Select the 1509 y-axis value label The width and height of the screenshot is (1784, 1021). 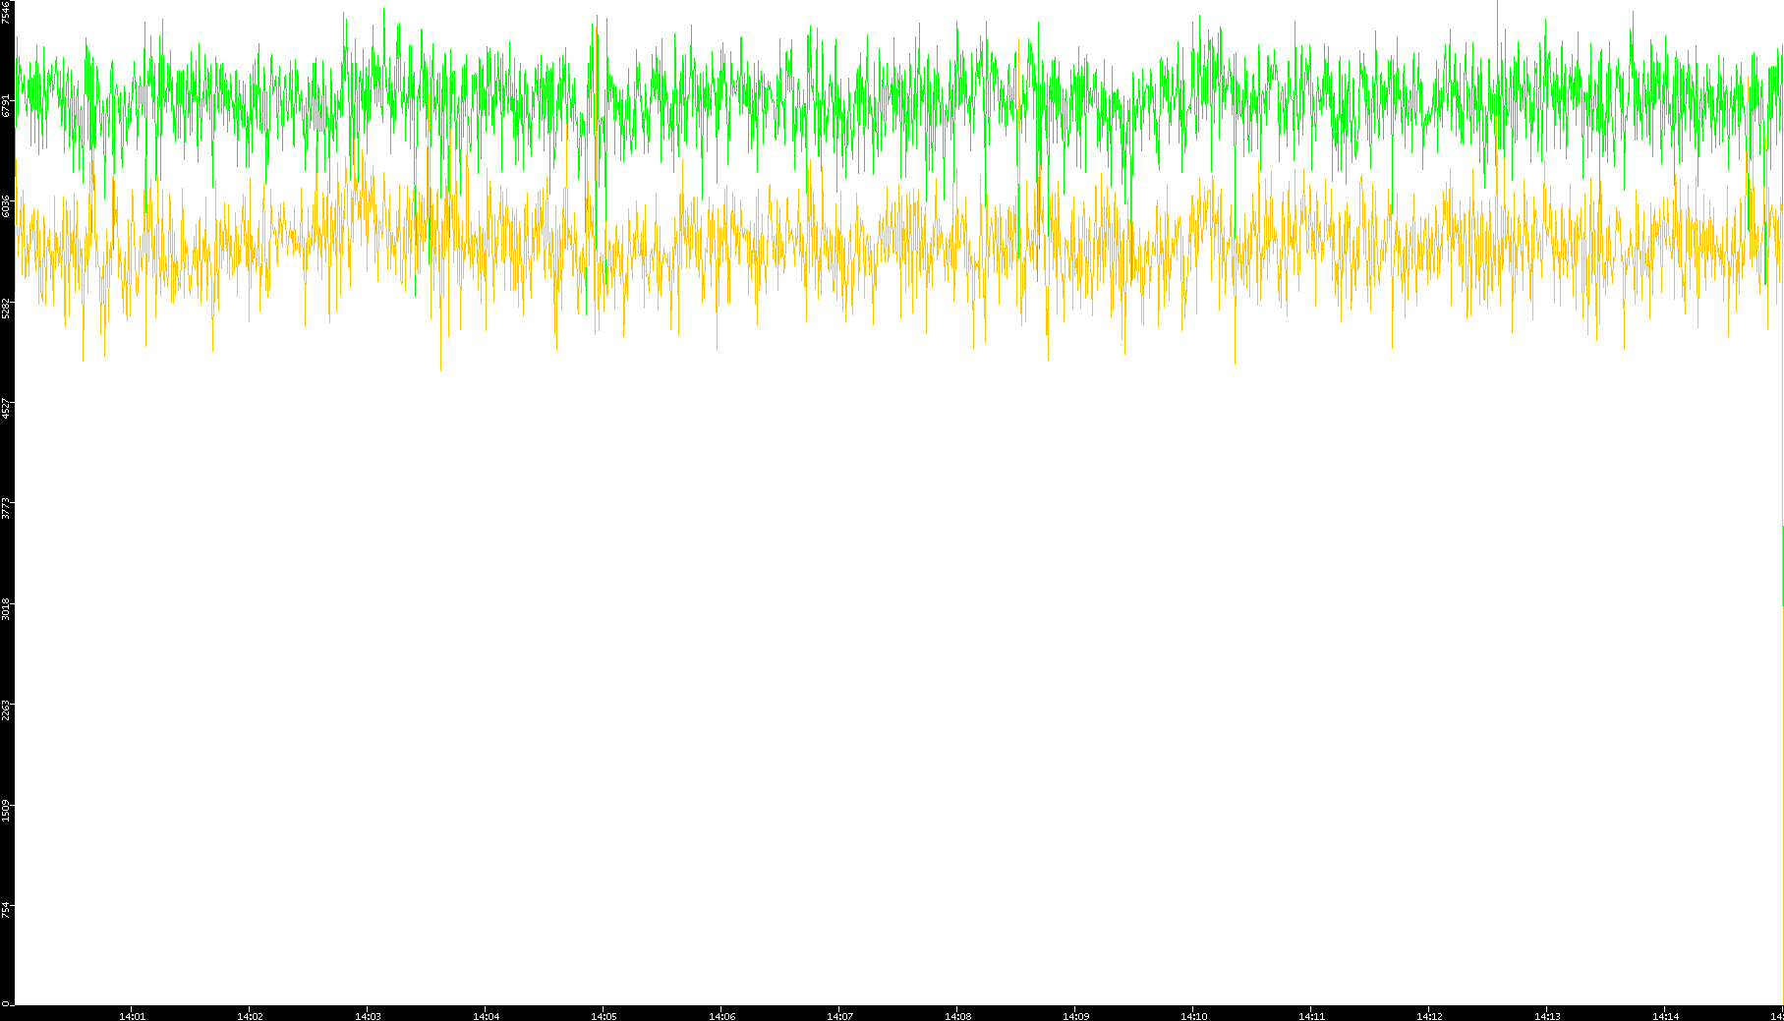click(7, 810)
